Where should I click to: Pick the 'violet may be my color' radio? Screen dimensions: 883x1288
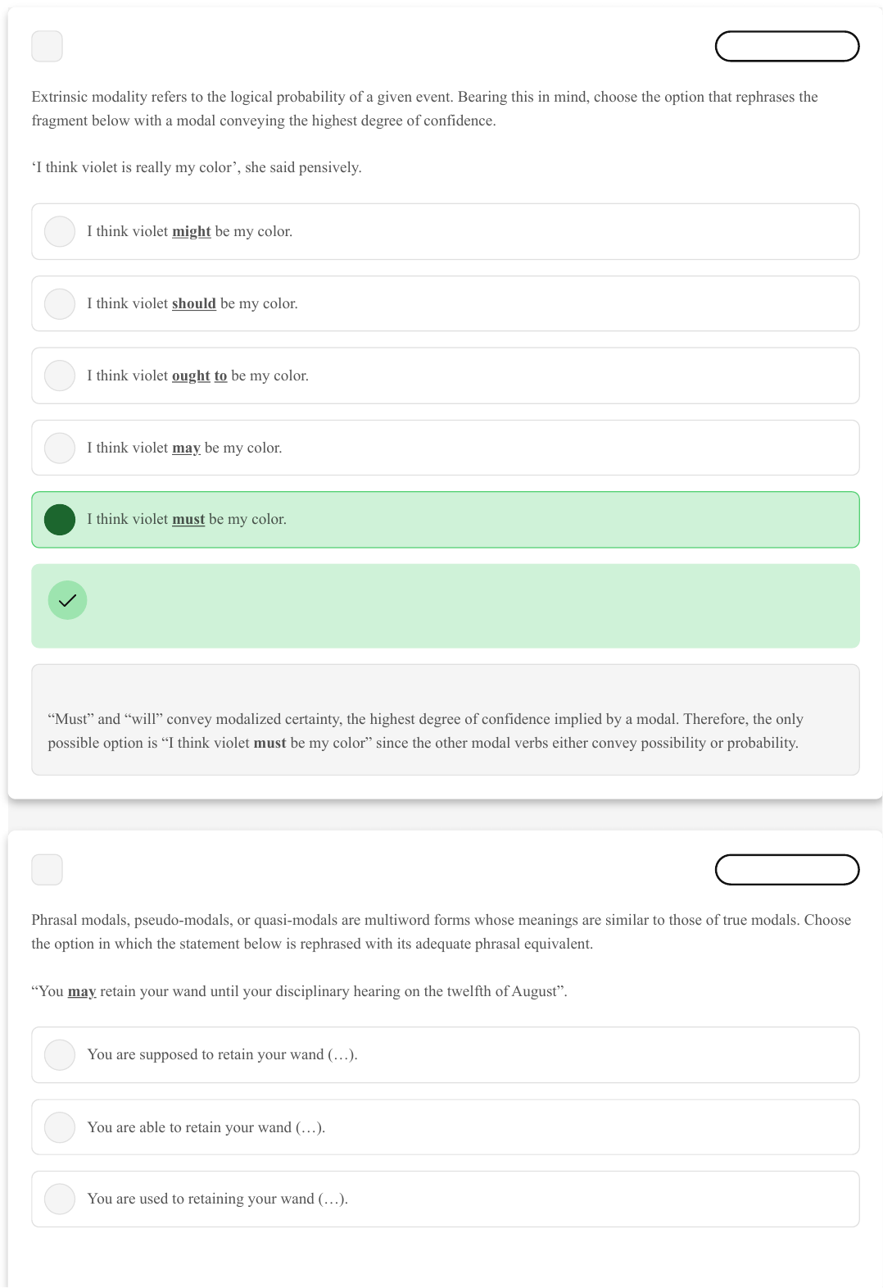(x=60, y=448)
